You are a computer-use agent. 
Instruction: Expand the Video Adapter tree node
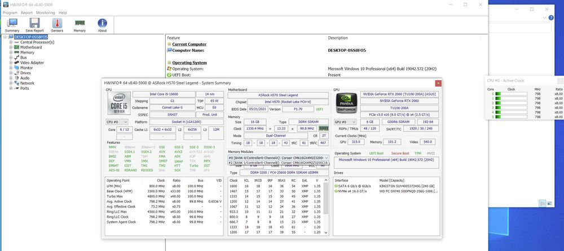[x=11, y=63]
